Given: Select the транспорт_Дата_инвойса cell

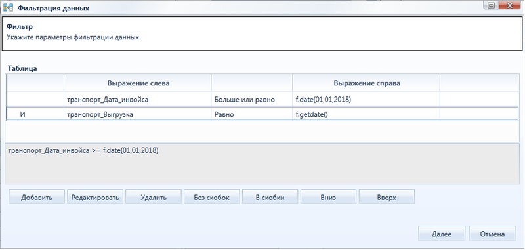Looking at the screenshot, I should coord(138,99).
